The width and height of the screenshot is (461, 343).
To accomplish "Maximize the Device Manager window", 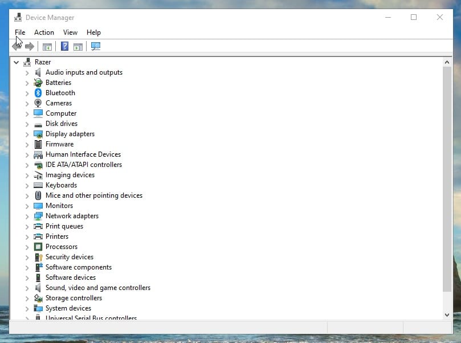I will pos(414,17).
